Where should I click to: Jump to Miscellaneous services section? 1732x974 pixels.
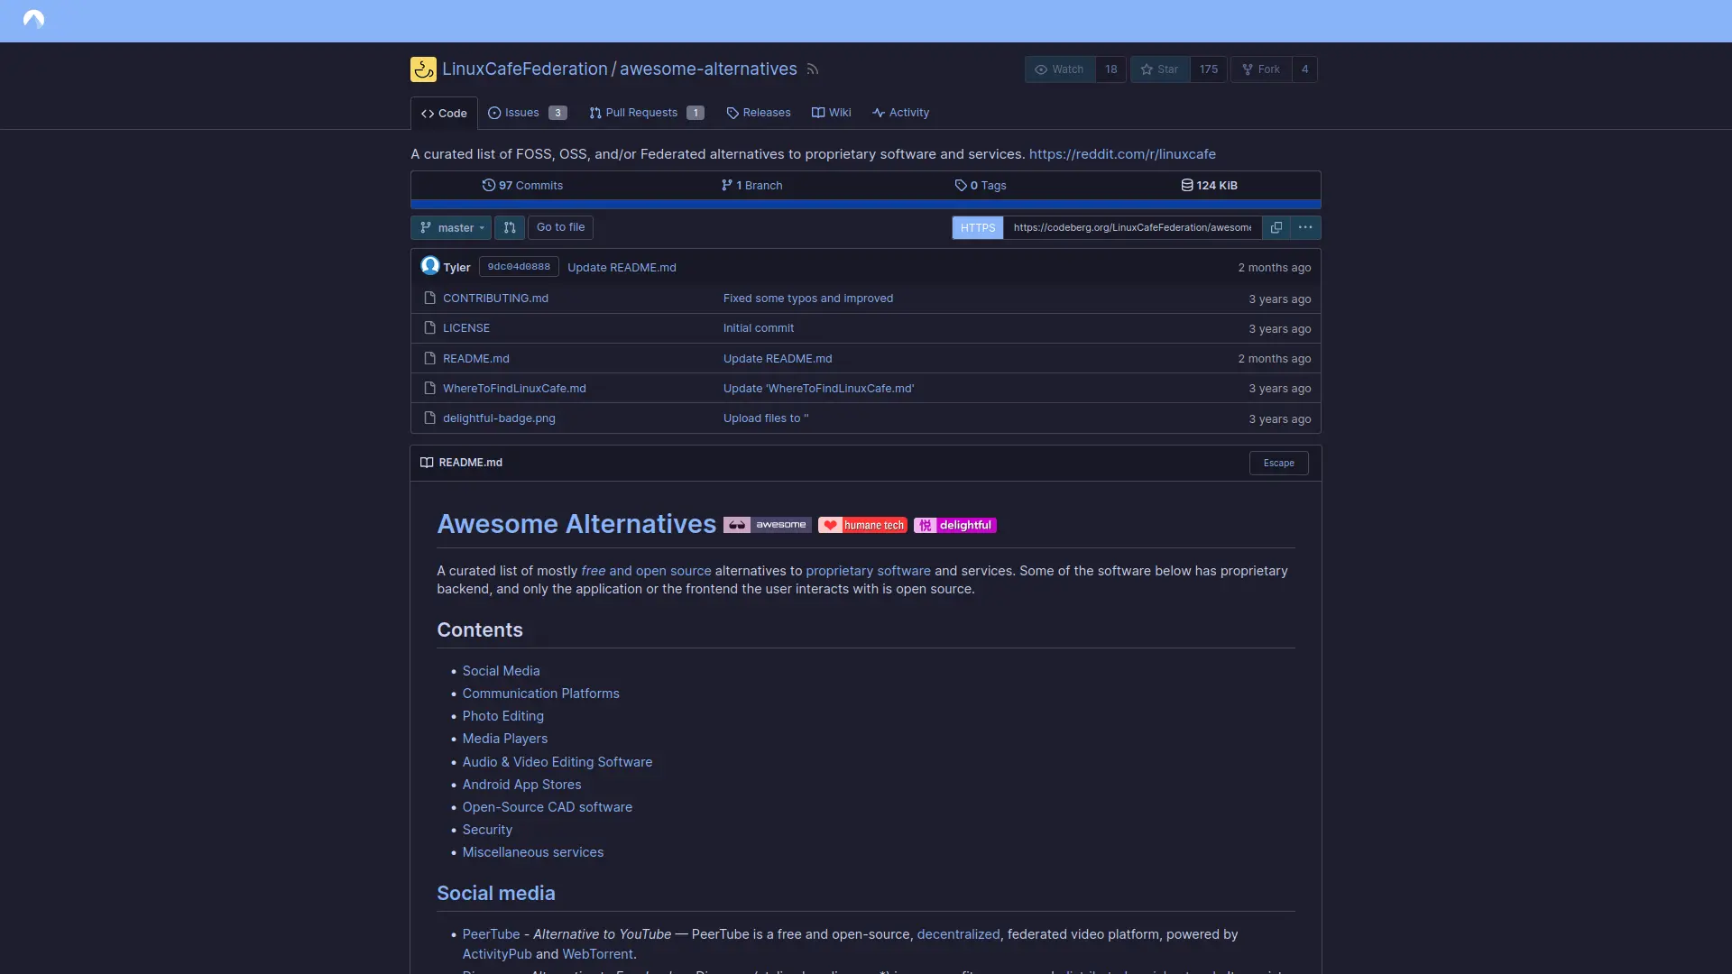point(533,852)
